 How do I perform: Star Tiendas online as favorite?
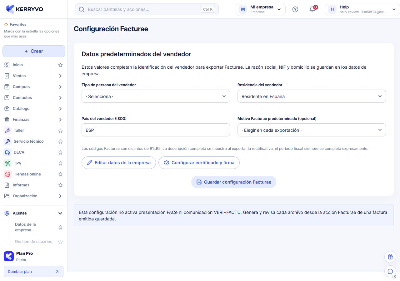pos(61,174)
